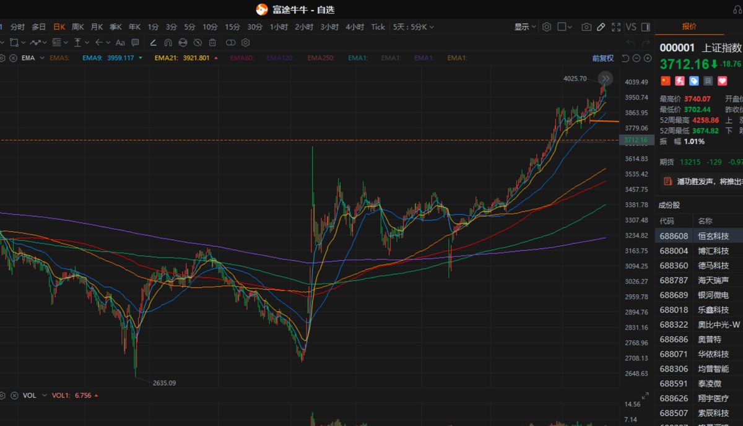Screen dimensions: 743x426
Task: Select the Fibonacci levels drawing tool
Action: [57, 42]
